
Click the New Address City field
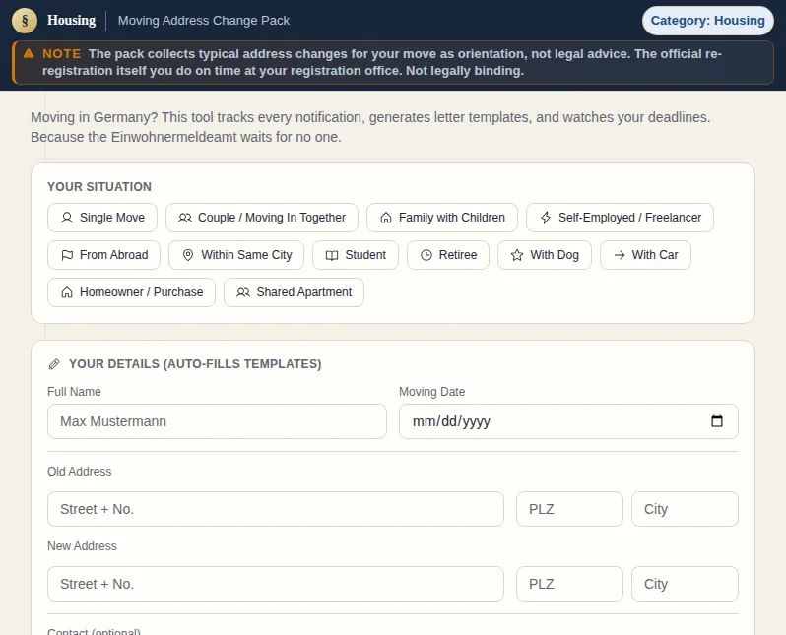click(x=685, y=584)
